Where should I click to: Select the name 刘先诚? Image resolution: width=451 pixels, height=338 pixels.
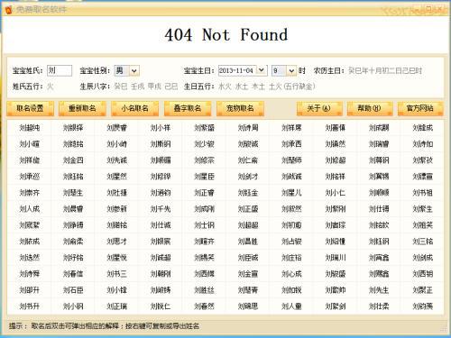click(x=117, y=160)
